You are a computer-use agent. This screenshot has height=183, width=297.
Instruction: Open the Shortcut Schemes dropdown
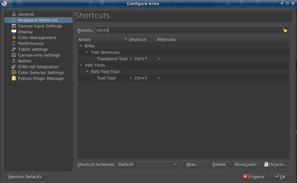point(148,165)
